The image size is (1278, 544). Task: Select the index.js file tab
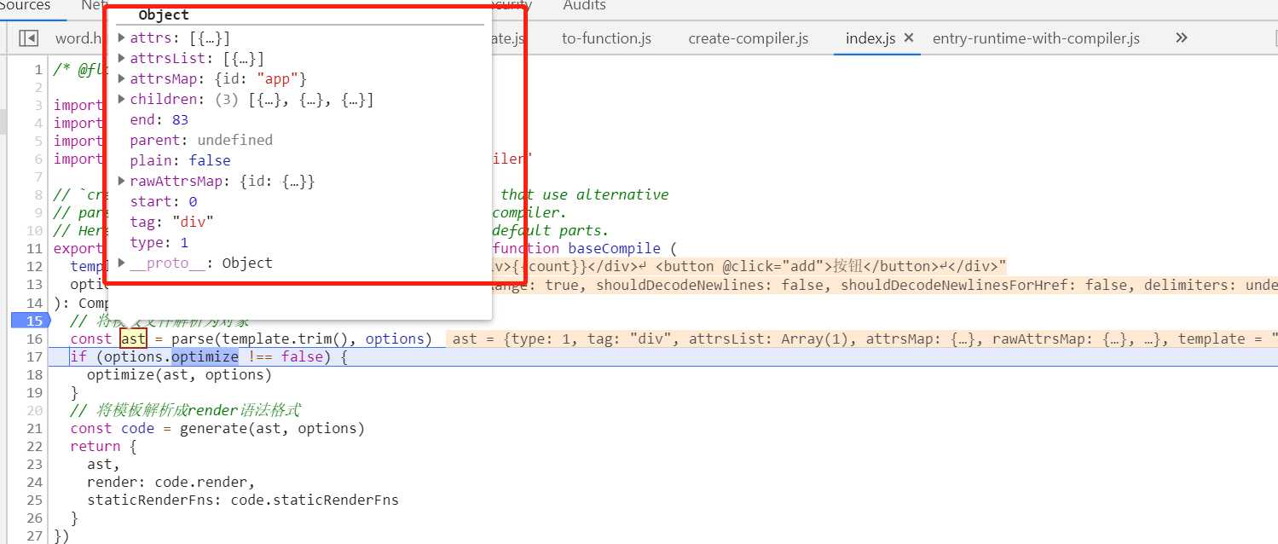pos(870,38)
